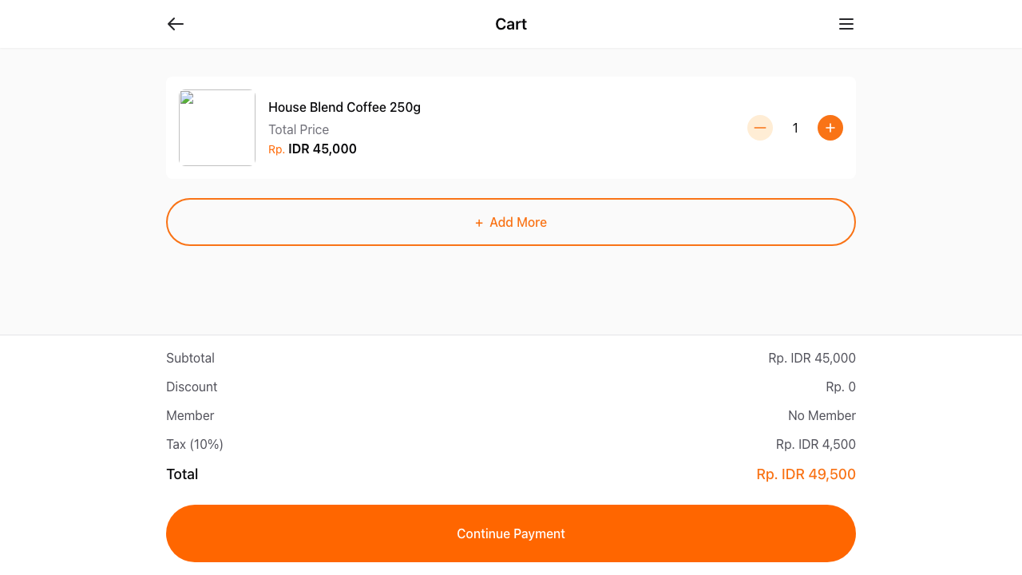The width and height of the screenshot is (1022, 575).
Task: Click the House Blend Coffee product thumbnail
Action: pos(217,128)
